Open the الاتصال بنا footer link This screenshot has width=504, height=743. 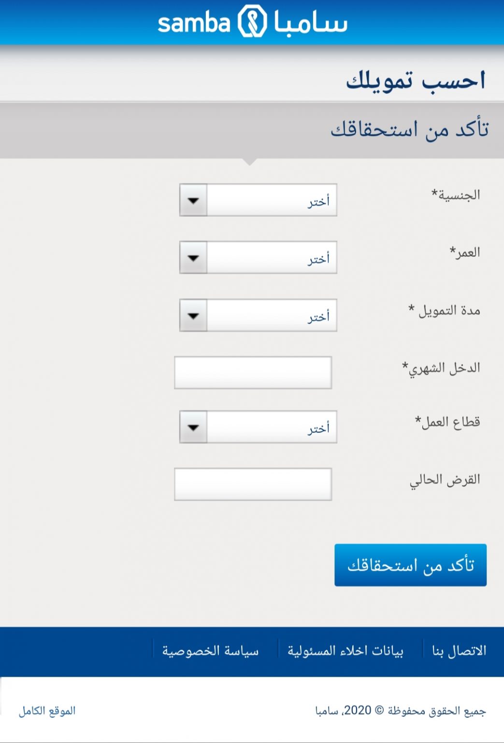pos(459,651)
